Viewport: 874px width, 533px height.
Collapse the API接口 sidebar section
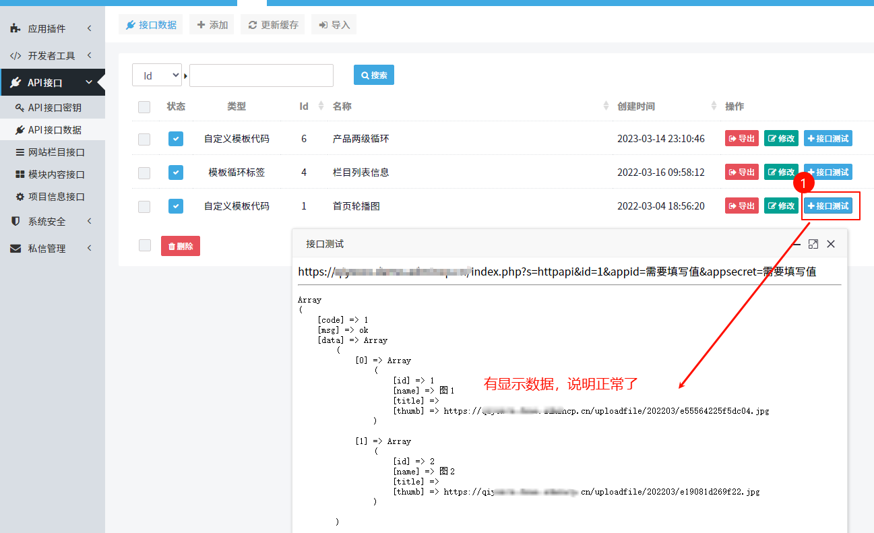pyautogui.click(x=52, y=82)
